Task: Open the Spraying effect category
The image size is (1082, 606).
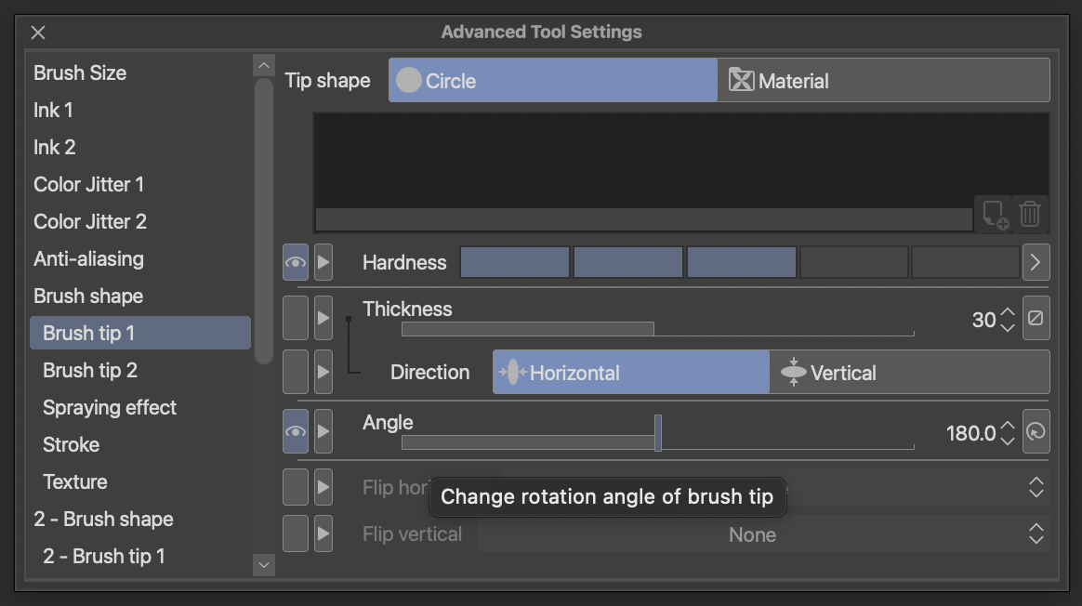Action: point(140,407)
